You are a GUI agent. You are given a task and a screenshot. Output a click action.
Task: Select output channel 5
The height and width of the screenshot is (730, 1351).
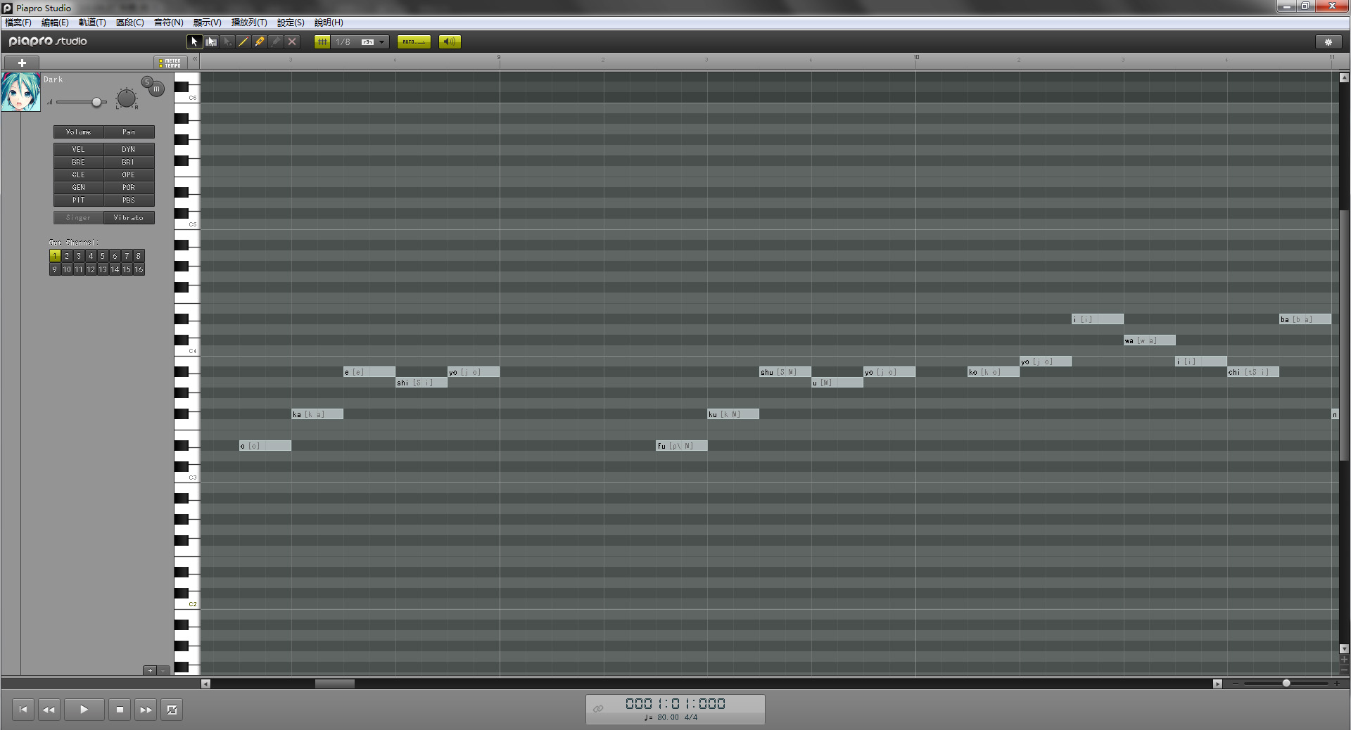point(103,256)
